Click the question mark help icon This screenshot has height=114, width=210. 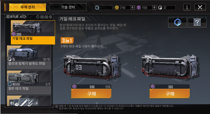click(197, 22)
